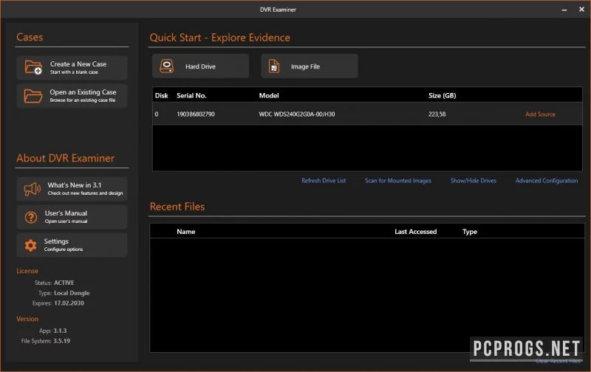
Task: Click the Open an Existing Case folder icon
Action: pos(33,96)
